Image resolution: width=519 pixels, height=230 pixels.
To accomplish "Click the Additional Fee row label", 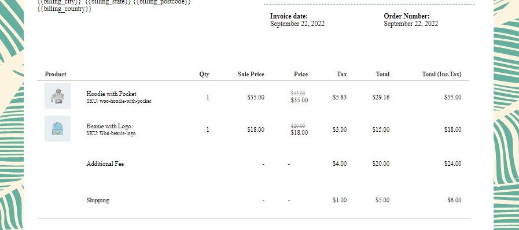I will click(105, 164).
